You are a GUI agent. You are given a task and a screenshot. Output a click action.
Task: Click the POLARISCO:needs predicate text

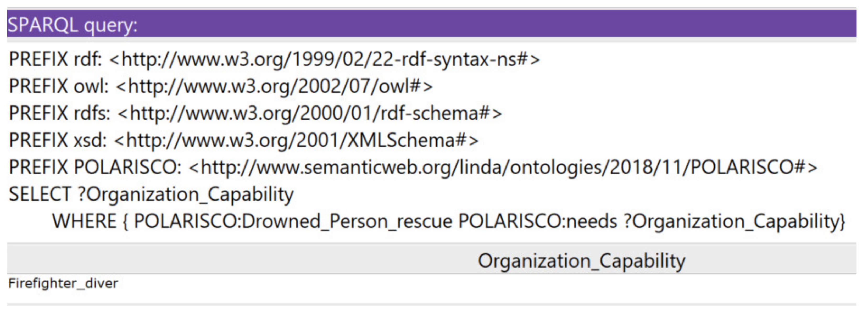537,221
